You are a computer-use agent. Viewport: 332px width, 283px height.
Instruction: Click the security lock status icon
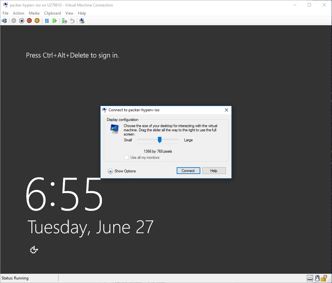[324, 278]
